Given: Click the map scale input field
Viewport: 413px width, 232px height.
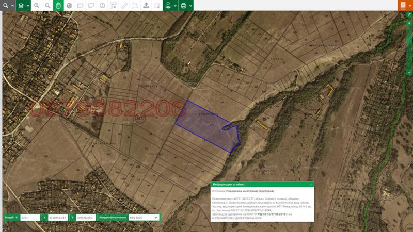Looking at the screenshot, I should click(29, 218).
